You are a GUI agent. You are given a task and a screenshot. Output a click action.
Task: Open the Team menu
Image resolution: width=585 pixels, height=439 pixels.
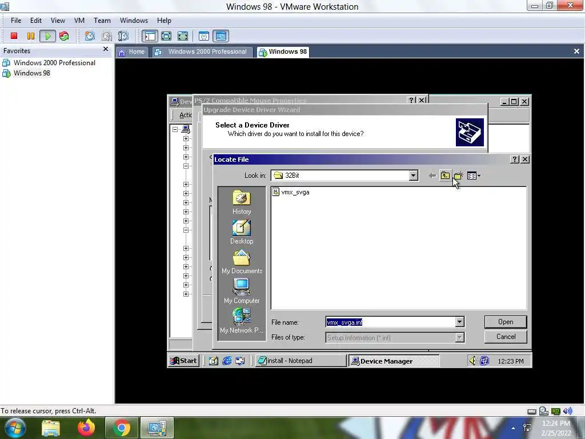(x=102, y=21)
